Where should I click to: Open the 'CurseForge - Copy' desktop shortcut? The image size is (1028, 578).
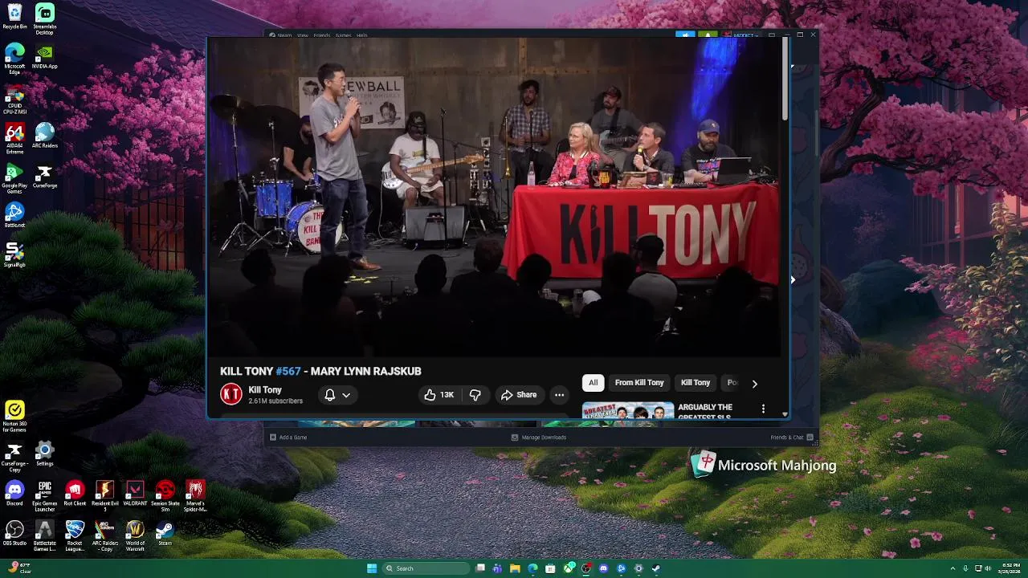click(x=14, y=457)
